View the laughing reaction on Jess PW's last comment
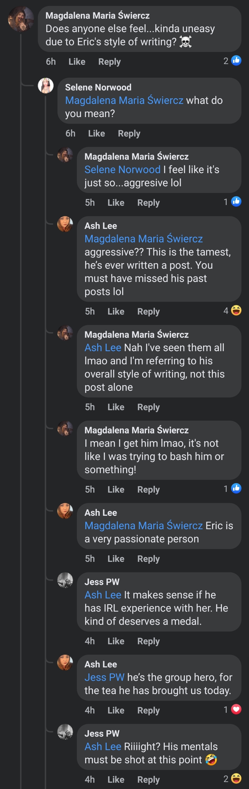This screenshot has width=249, height=789. 236,779
